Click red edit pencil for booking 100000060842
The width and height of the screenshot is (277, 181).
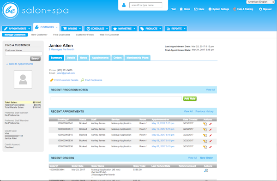coord(211,124)
